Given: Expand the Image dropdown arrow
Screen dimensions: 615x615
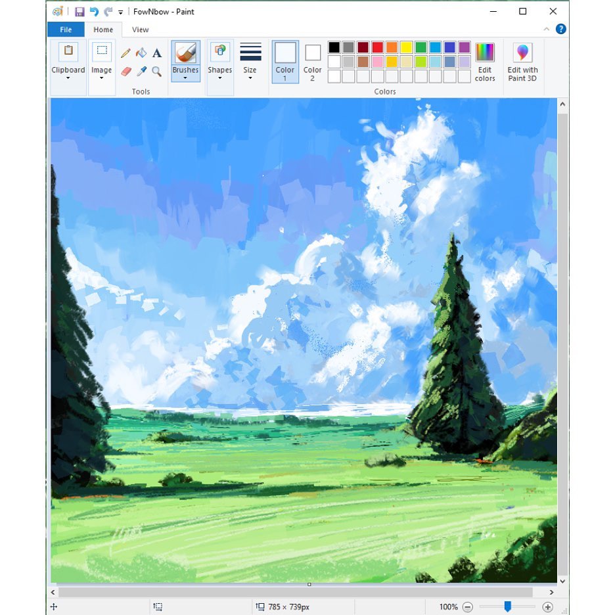Looking at the screenshot, I should click(x=102, y=78).
